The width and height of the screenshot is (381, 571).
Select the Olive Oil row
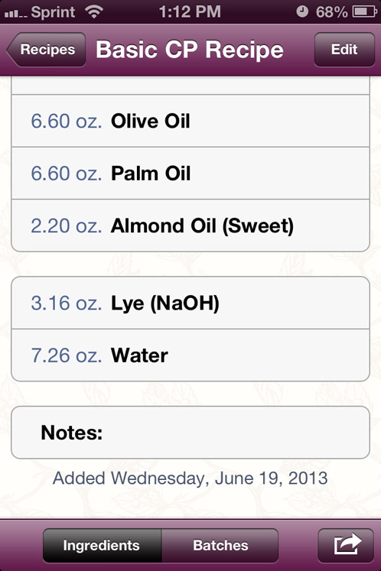point(190,121)
